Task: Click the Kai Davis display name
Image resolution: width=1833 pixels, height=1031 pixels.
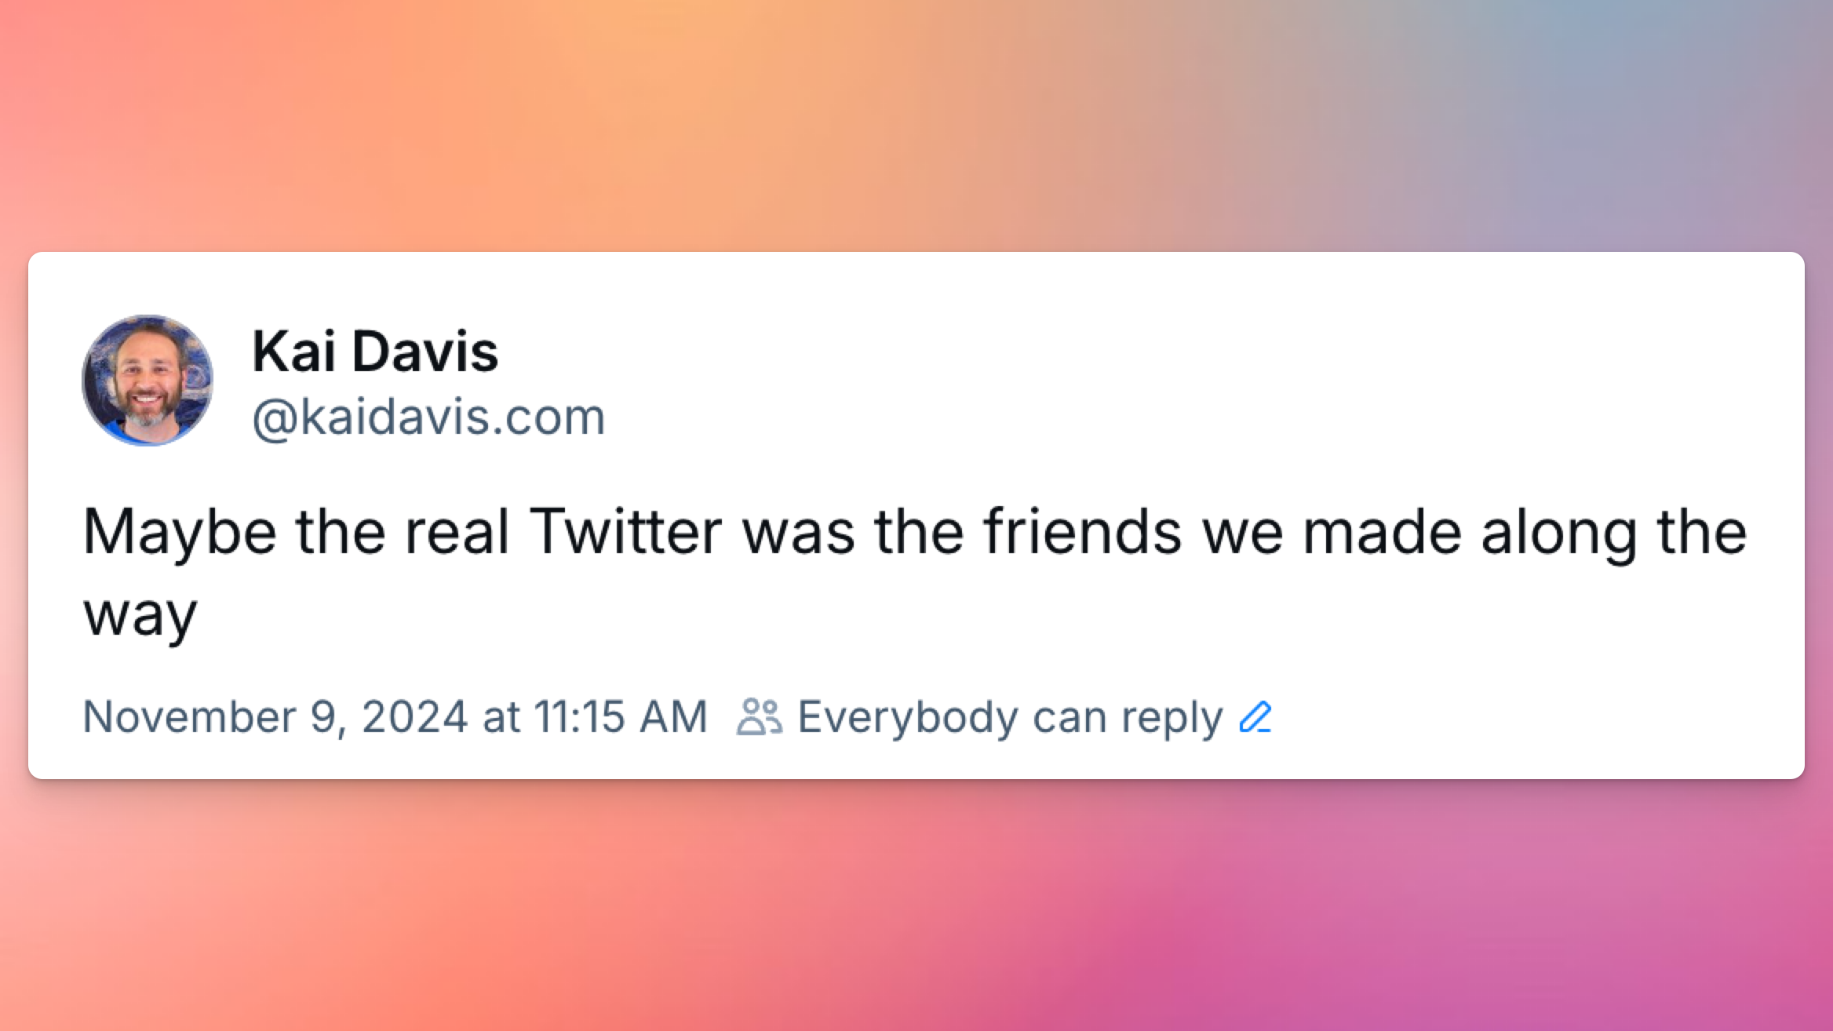Action: click(375, 352)
